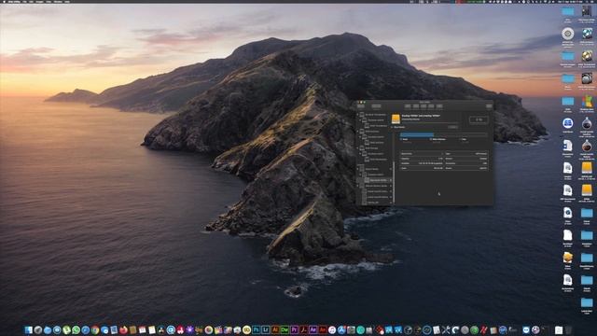Launch Photoshop from the Dock

tap(256, 329)
